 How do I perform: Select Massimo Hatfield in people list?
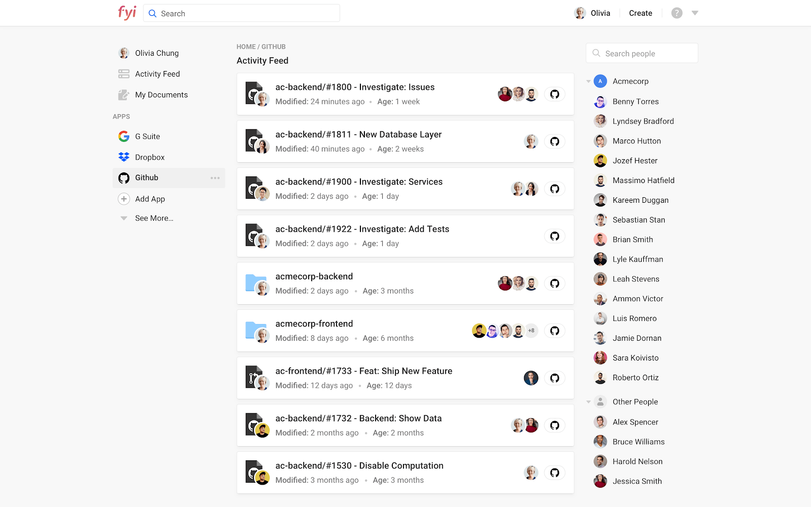pyautogui.click(x=634, y=180)
